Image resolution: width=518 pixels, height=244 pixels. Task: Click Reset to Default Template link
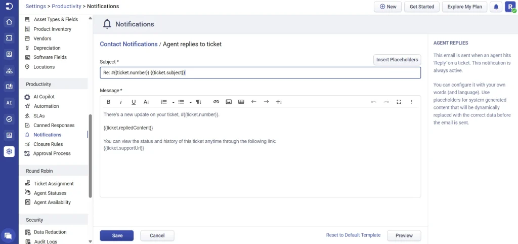pos(354,235)
